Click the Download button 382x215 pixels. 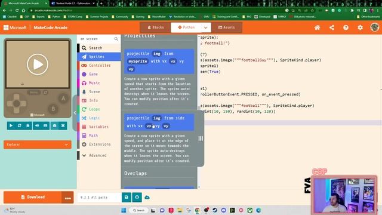(x=32, y=197)
